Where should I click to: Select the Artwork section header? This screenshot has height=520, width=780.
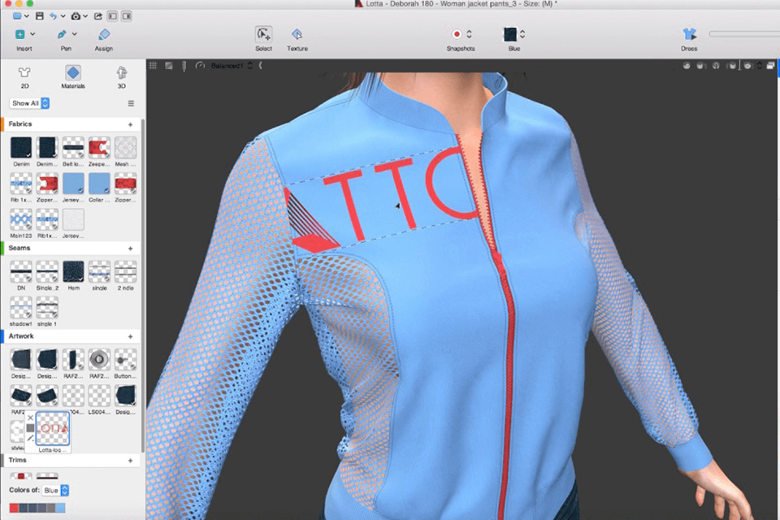pos(21,336)
